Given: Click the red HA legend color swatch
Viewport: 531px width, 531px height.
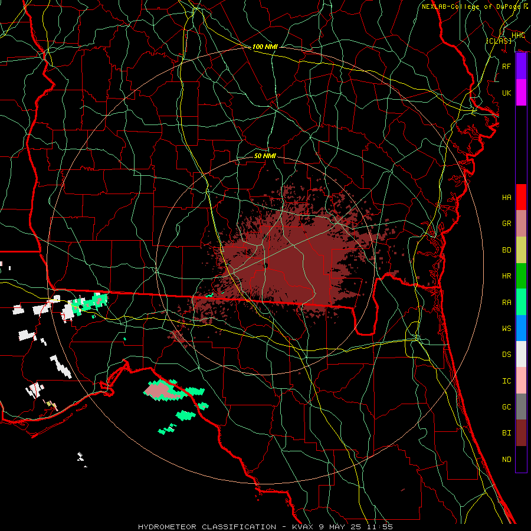Looking at the screenshot, I should (521, 197).
